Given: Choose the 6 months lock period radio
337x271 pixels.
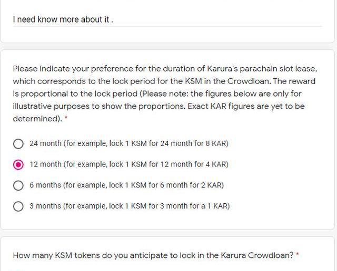Looking at the screenshot, I should point(18,185).
